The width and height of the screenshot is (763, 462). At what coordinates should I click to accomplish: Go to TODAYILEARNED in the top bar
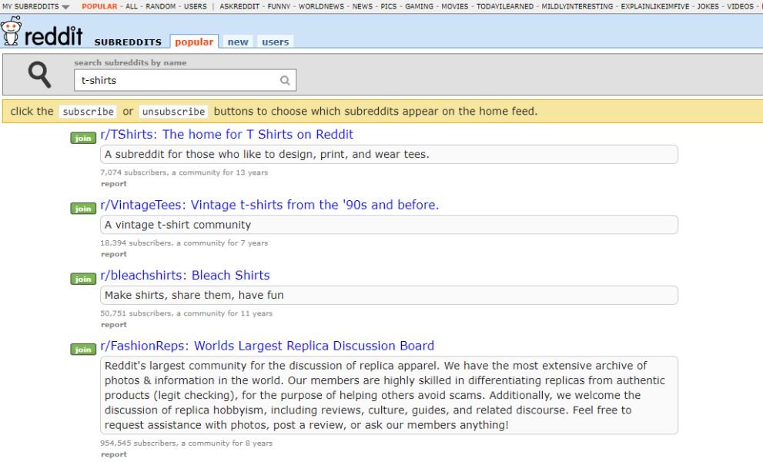coord(504,6)
